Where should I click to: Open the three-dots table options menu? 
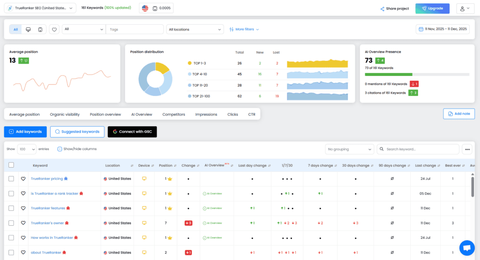tap(466, 149)
